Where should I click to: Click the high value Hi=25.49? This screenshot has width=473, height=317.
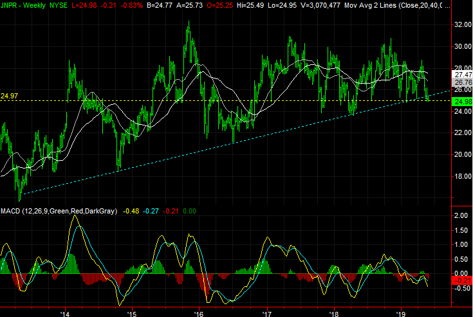(x=250, y=5)
